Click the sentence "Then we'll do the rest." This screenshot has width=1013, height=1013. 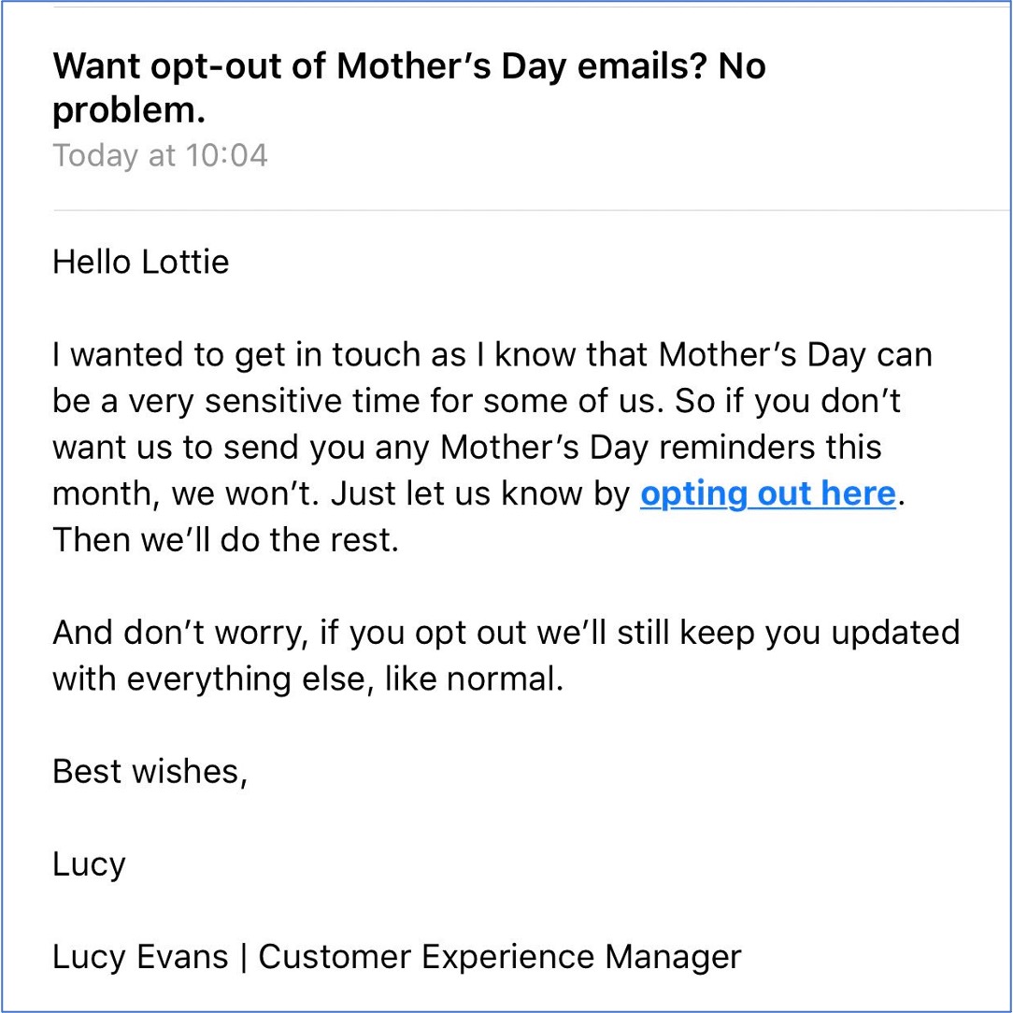click(225, 540)
